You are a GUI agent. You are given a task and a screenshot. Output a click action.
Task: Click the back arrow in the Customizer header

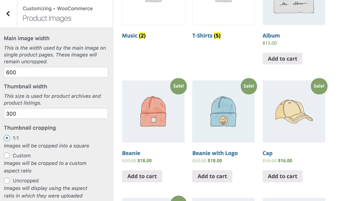click(7, 13)
